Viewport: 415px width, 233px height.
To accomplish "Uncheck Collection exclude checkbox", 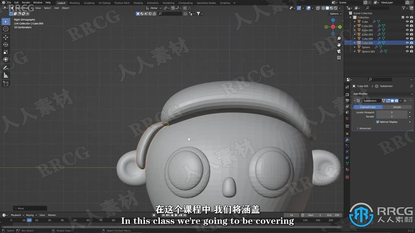I will pos(403,17).
